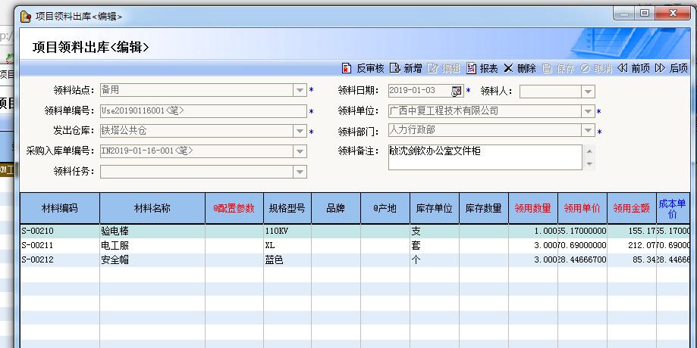Click the window icon in title bar
697x348 pixels.
[x=25, y=16]
